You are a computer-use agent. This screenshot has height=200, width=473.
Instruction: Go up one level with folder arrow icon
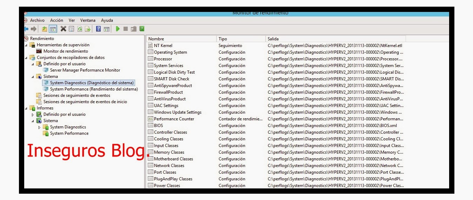pyautogui.click(x=45, y=29)
